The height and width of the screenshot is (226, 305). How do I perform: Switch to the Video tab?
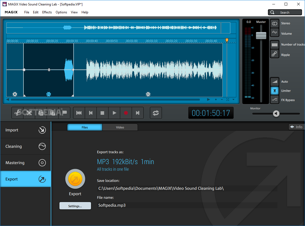pos(120,127)
